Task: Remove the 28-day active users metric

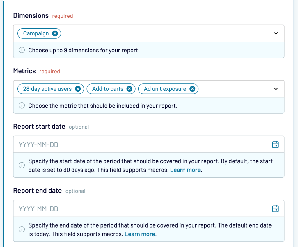Action: pyautogui.click(x=78, y=89)
